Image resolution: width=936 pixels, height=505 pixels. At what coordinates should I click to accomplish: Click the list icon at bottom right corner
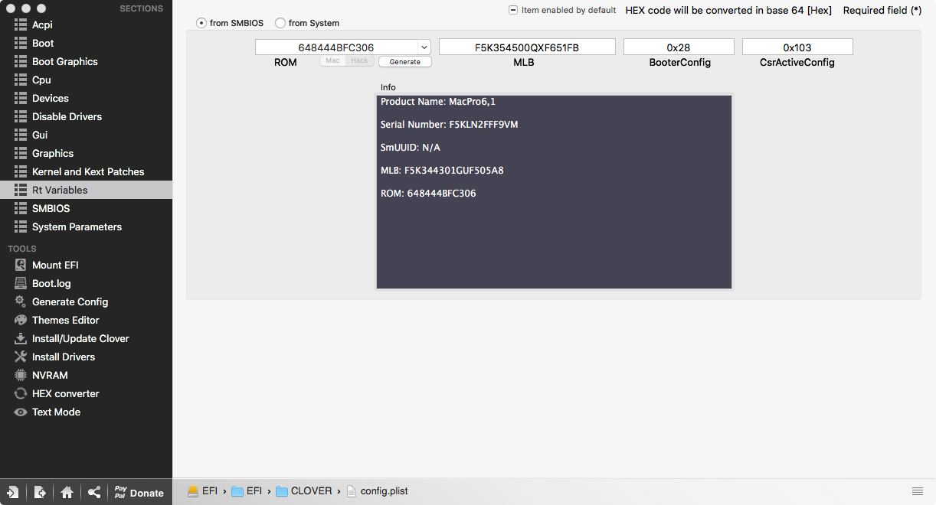(x=917, y=491)
